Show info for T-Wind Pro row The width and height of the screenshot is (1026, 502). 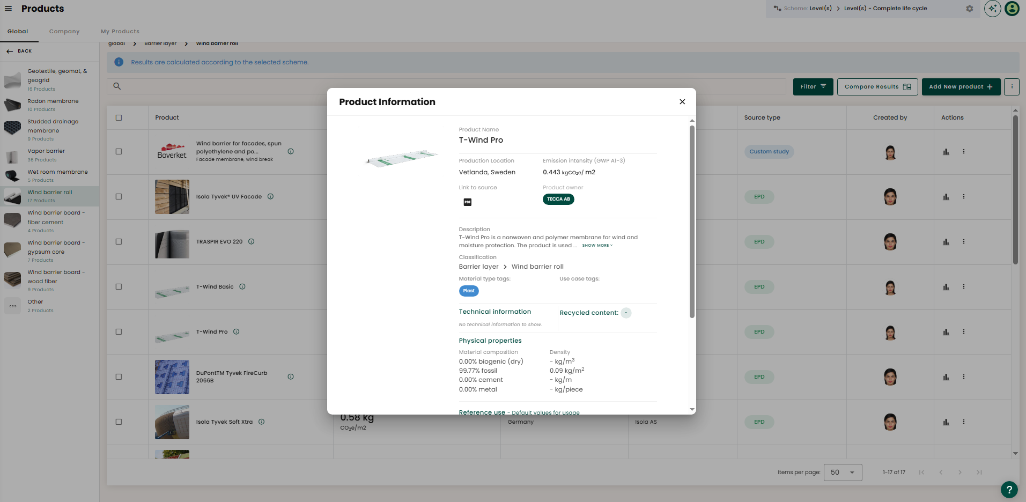(237, 332)
